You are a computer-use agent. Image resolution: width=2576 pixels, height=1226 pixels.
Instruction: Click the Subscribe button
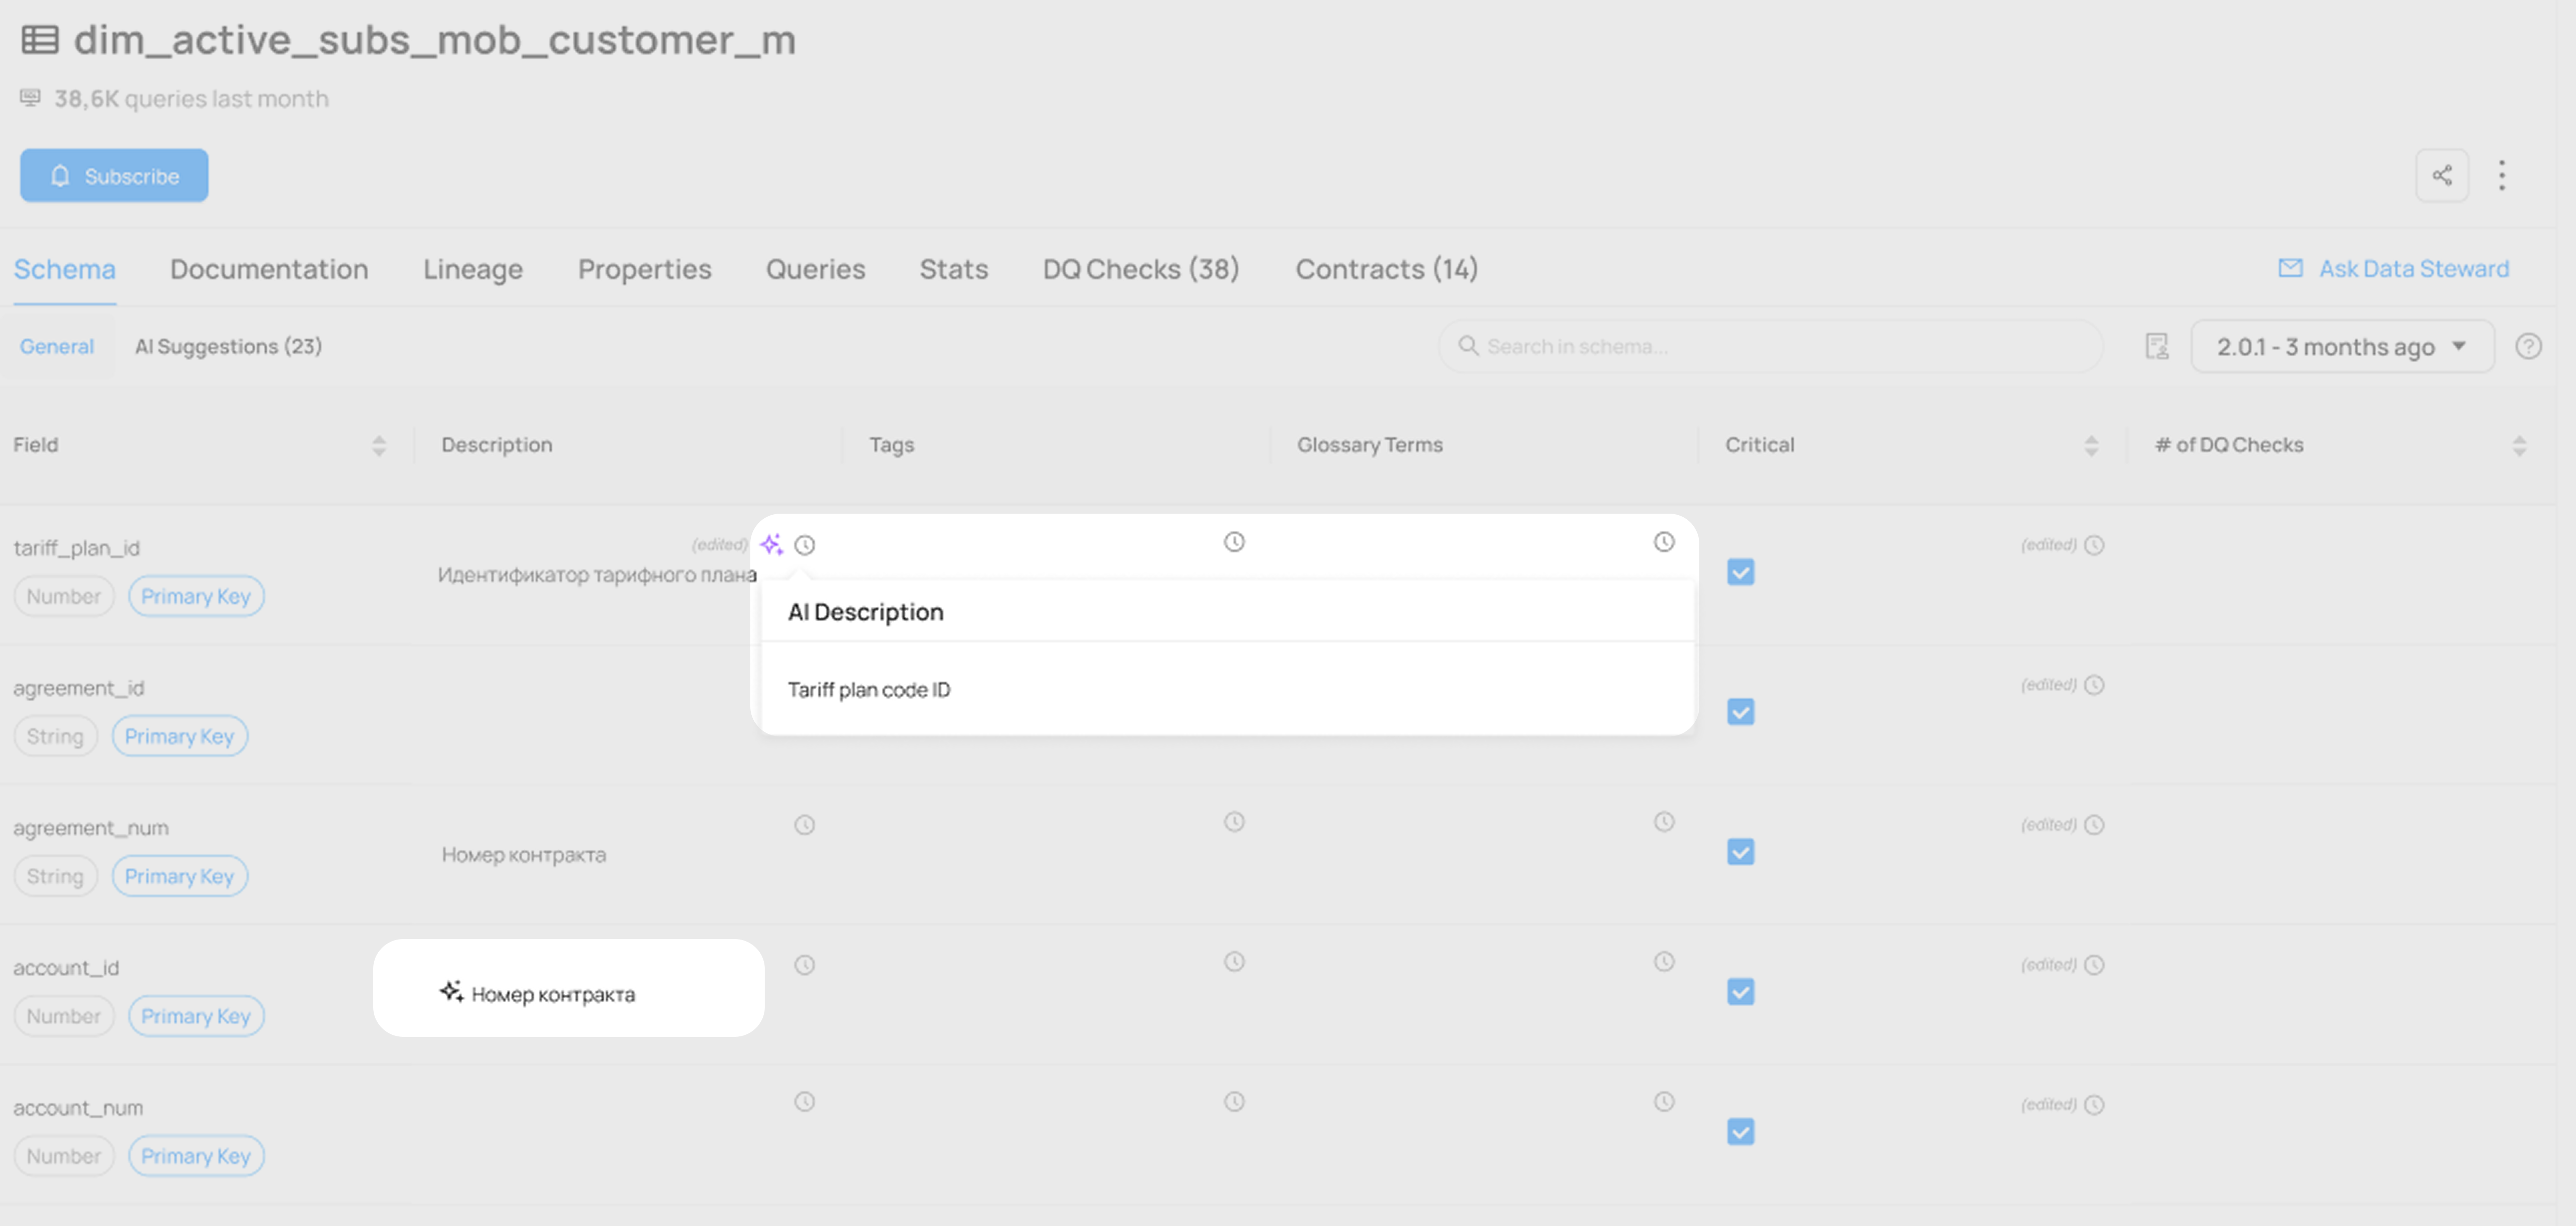tap(114, 176)
